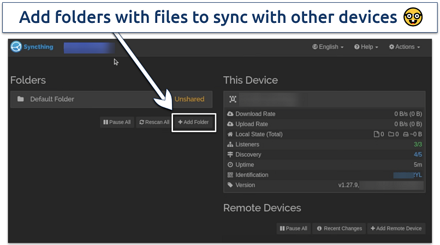Viewport: 440px width, 245px height.
Task: Click the Upload Rate cloud icon
Action: pyautogui.click(x=230, y=124)
